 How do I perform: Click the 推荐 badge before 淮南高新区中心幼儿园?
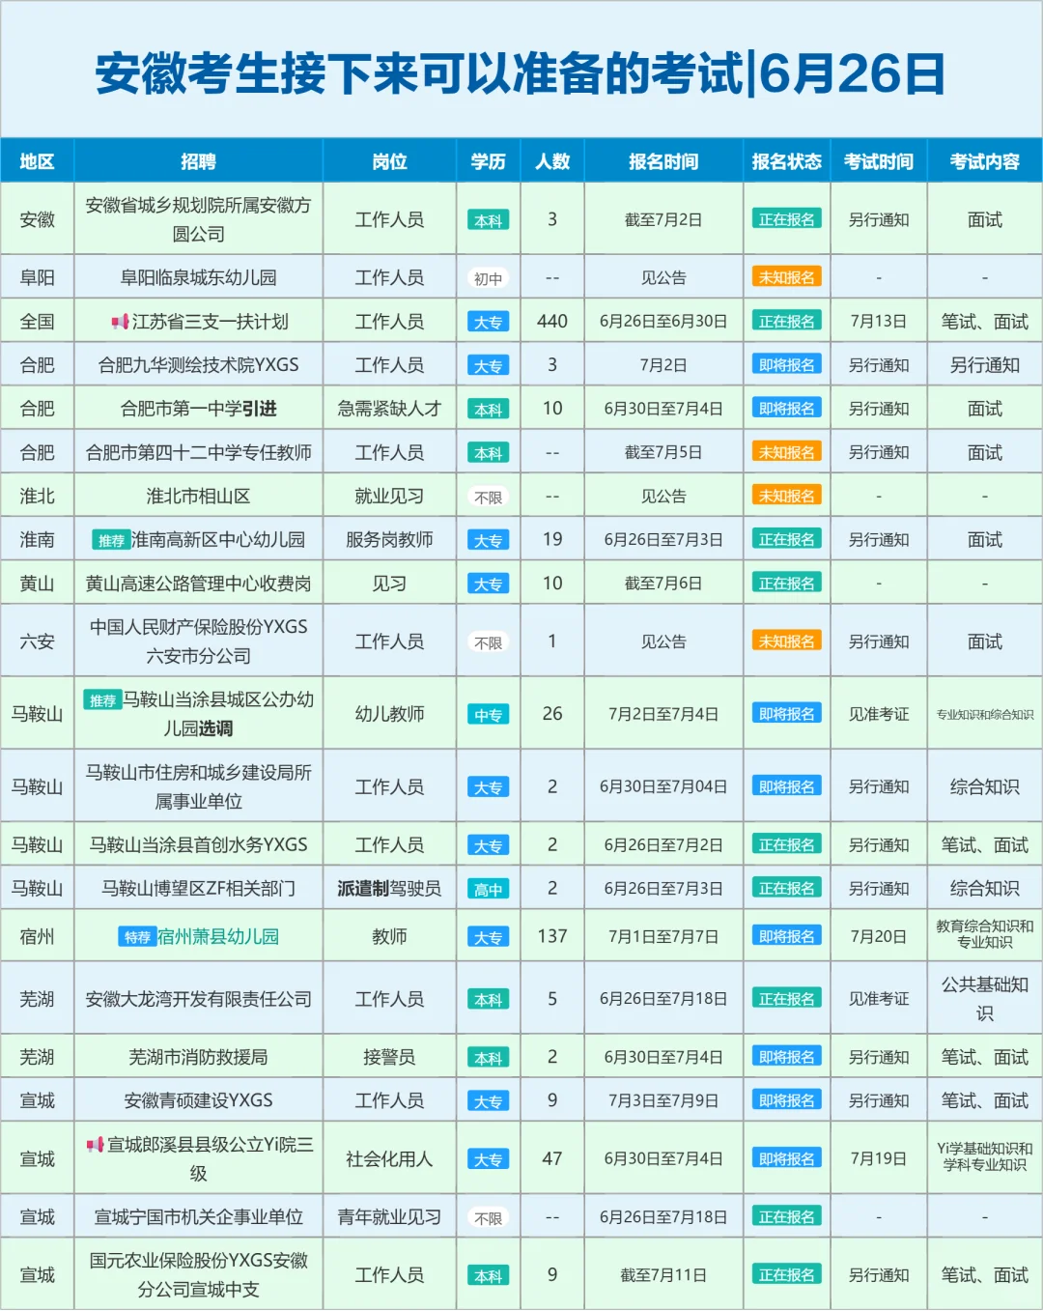click(111, 540)
